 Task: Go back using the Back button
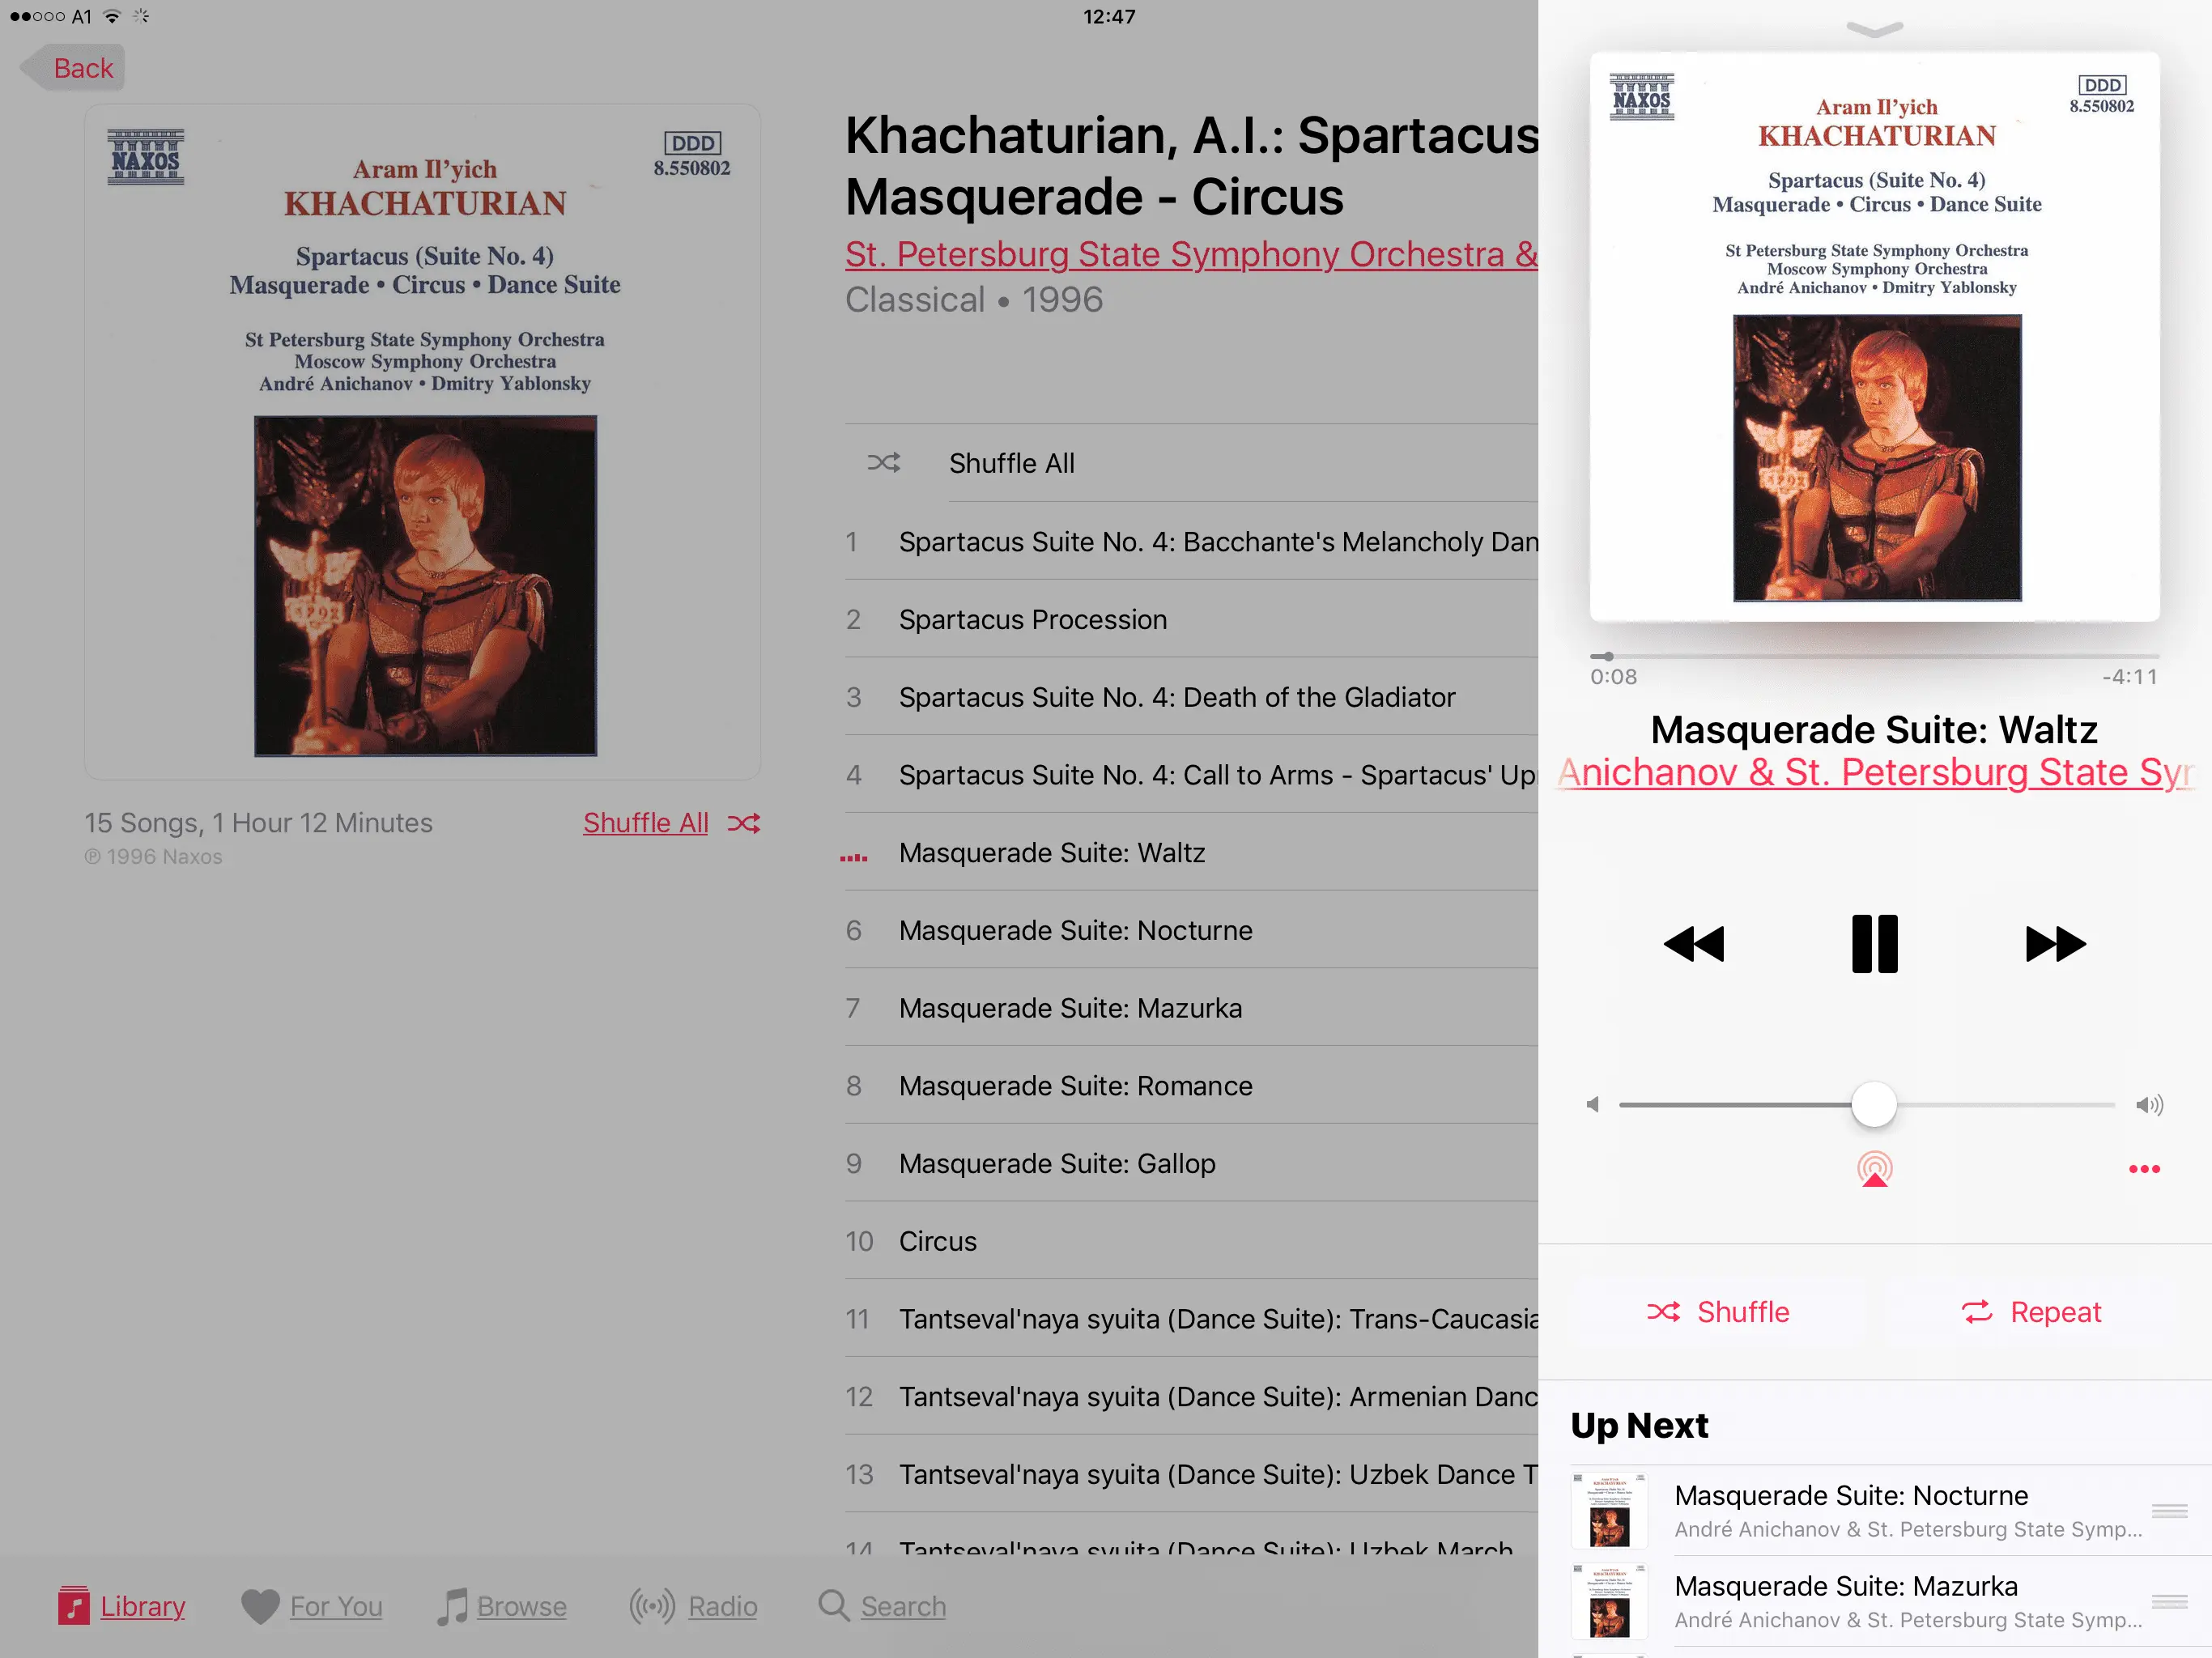click(x=72, y=68)
